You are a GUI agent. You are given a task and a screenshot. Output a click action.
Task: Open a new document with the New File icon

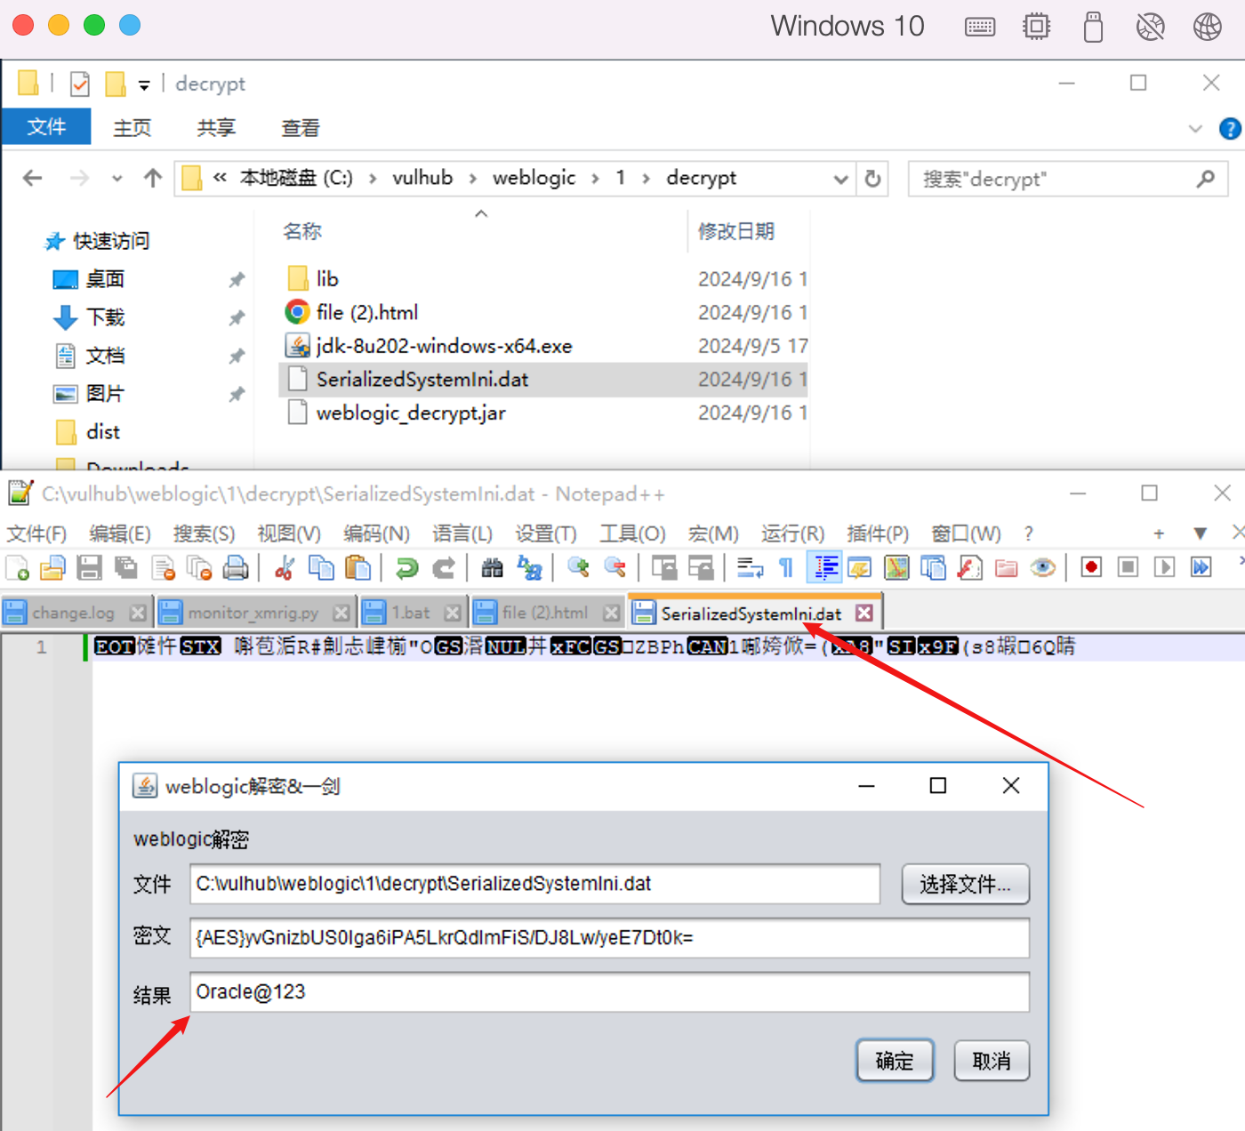coord(16,567)
